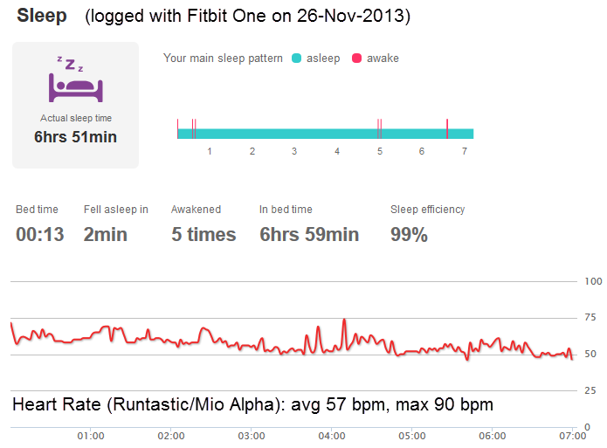Viewport: 607px width, 448px height.
Task: Click the 01:00 label on heart rate axis
Action: coord(91,435)
